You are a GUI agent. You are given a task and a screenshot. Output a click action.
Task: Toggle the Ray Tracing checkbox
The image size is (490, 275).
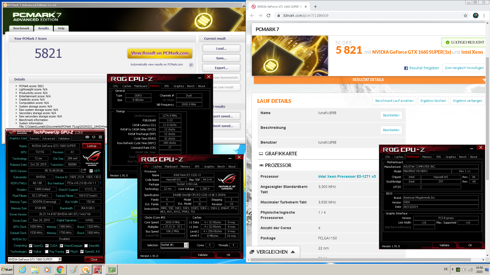pos(47,252)
